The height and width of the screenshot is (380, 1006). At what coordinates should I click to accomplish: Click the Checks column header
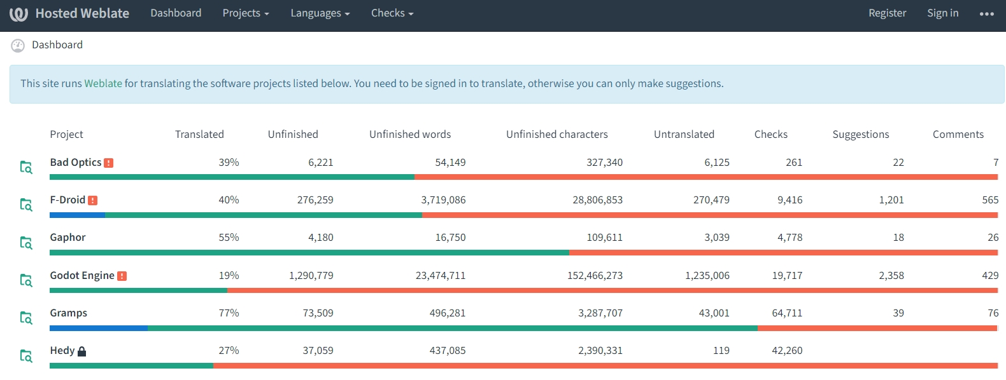coord(771,134)
